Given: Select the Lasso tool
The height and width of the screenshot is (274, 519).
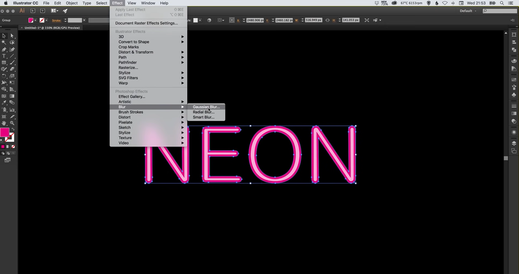Looking at the screenshot, I should pos(12,43).
